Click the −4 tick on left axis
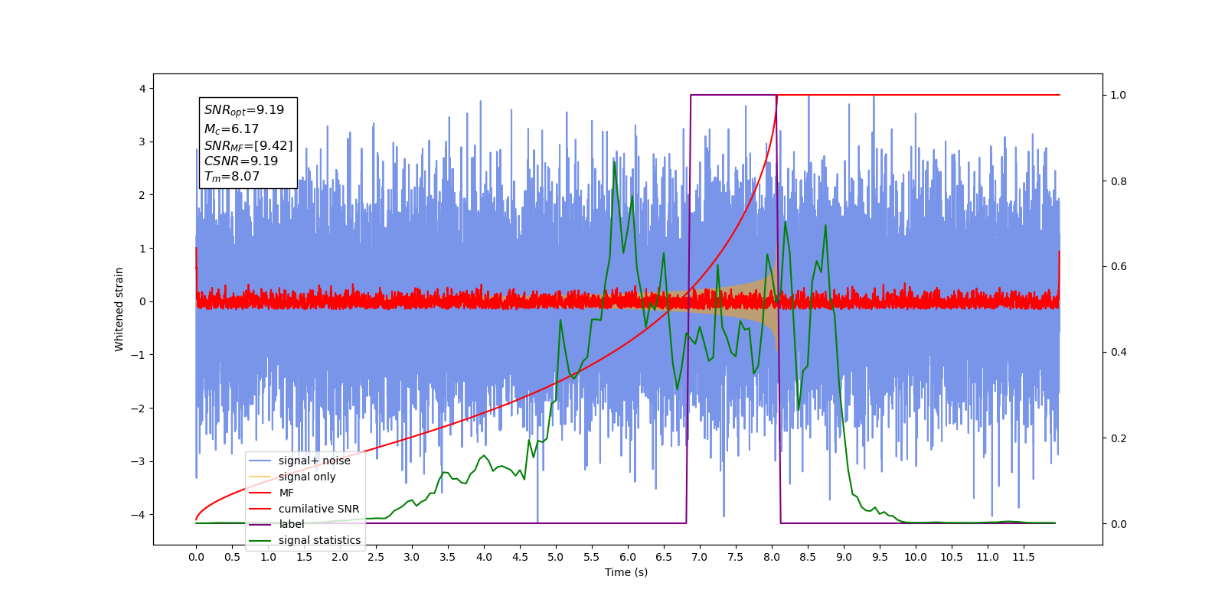Screen dimensions: 1225x612 click(138, 515)
